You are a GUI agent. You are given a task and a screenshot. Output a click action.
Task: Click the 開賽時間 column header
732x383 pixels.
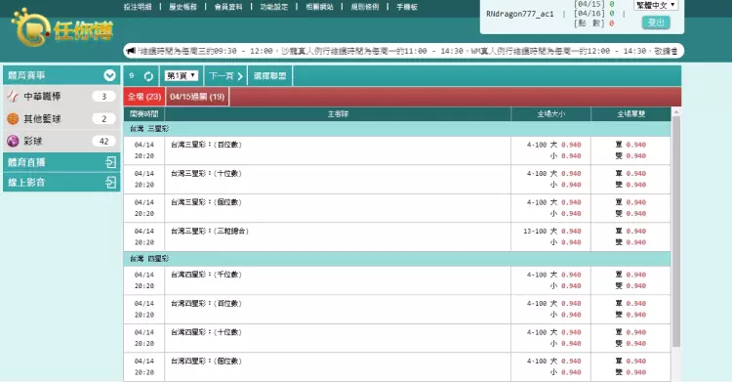(144, 114)
